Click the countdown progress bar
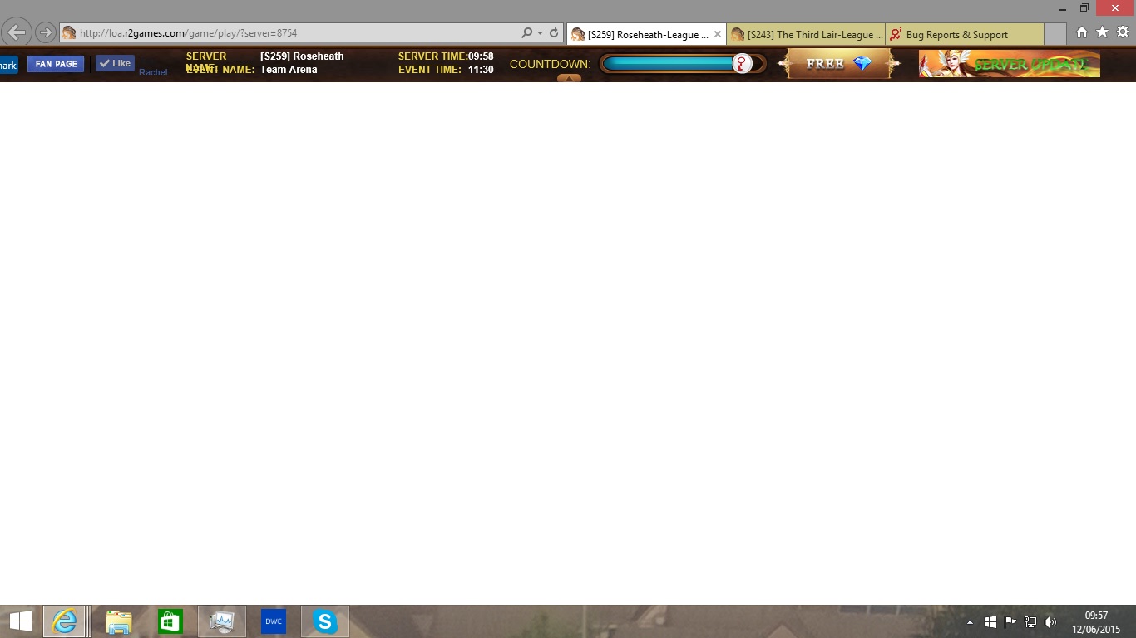The height and width of the screenshot is (638, 1136). click(x=669, y=64)
